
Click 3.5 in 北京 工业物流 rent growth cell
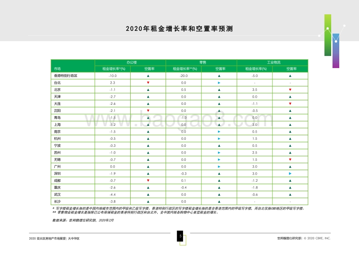(x=254, y=90)
